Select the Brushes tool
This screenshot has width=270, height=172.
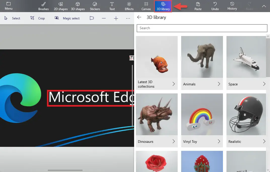tap(43, 6)
